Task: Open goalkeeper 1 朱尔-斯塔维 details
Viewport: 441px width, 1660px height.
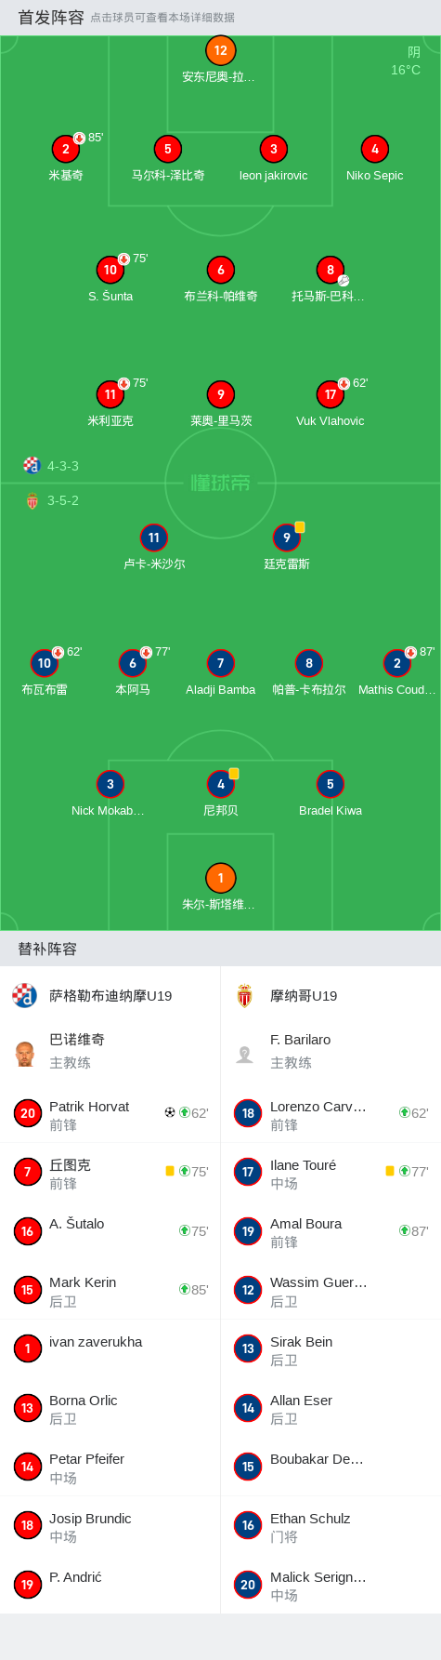Action: [220, 878]
